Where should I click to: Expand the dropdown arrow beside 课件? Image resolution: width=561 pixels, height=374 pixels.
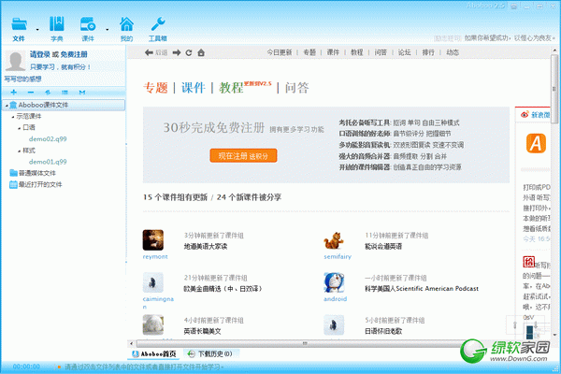pyautogui.click(x=107, y=29)
